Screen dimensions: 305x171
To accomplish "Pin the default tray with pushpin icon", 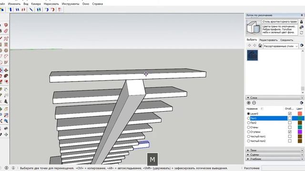I will 302,15.
